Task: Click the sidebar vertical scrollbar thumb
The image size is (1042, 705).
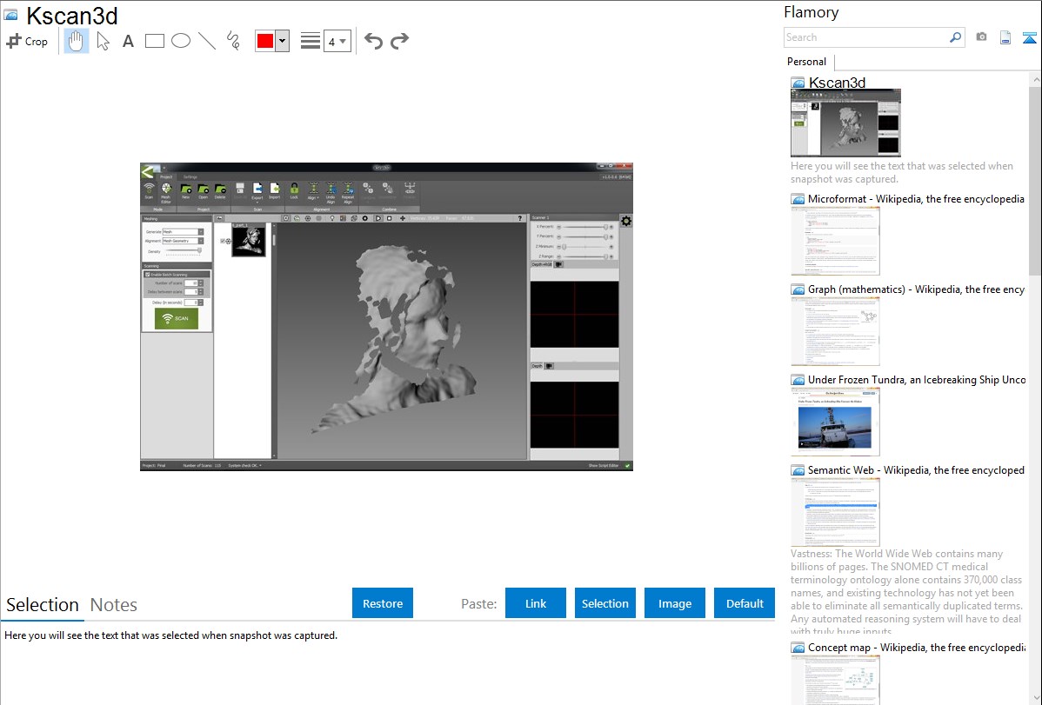Action: (1035, 180)
